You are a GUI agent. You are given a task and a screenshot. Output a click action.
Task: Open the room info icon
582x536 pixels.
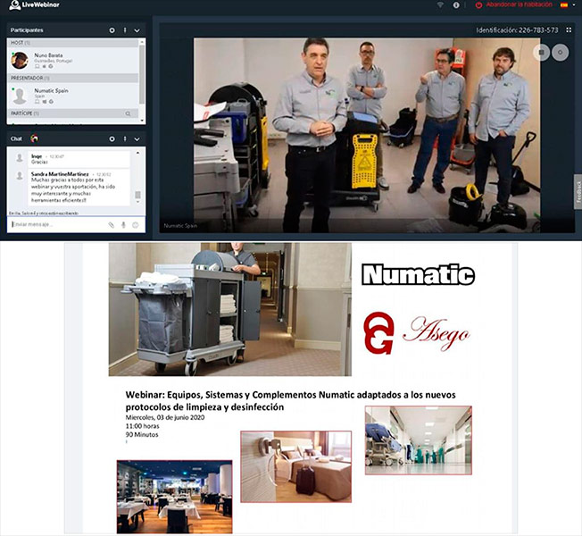coord(456,5)
